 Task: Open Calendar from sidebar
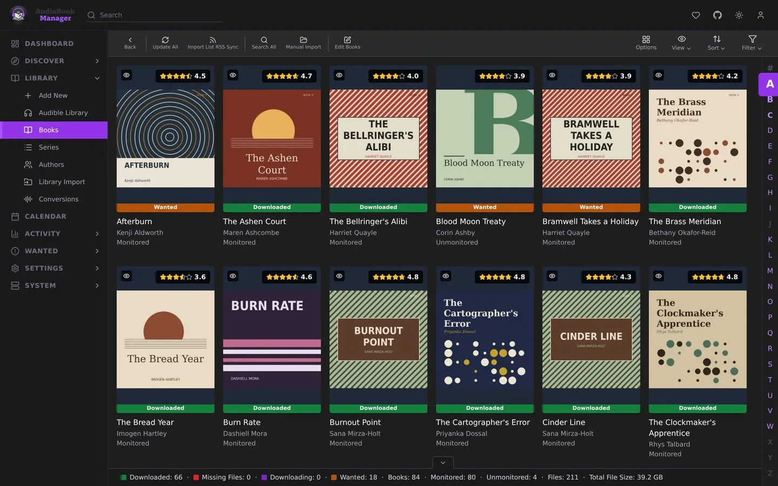click(54, 217)
